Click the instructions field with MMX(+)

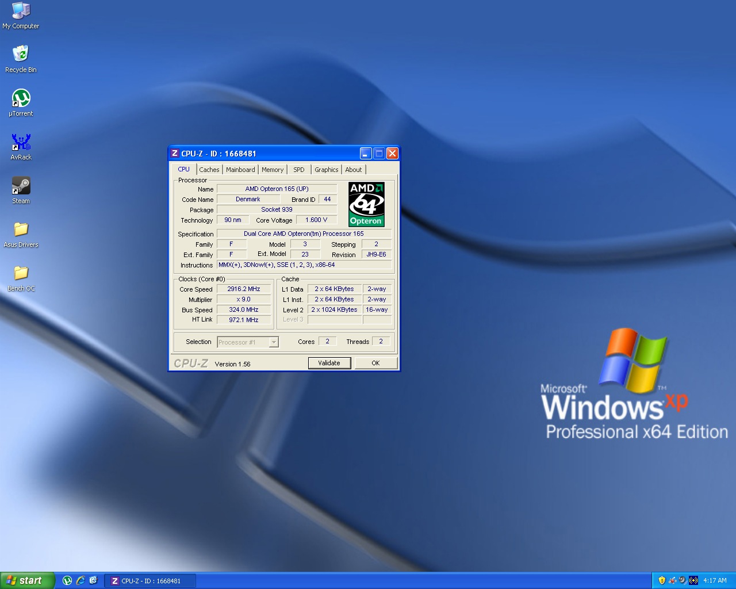click(x=304, y=265)
